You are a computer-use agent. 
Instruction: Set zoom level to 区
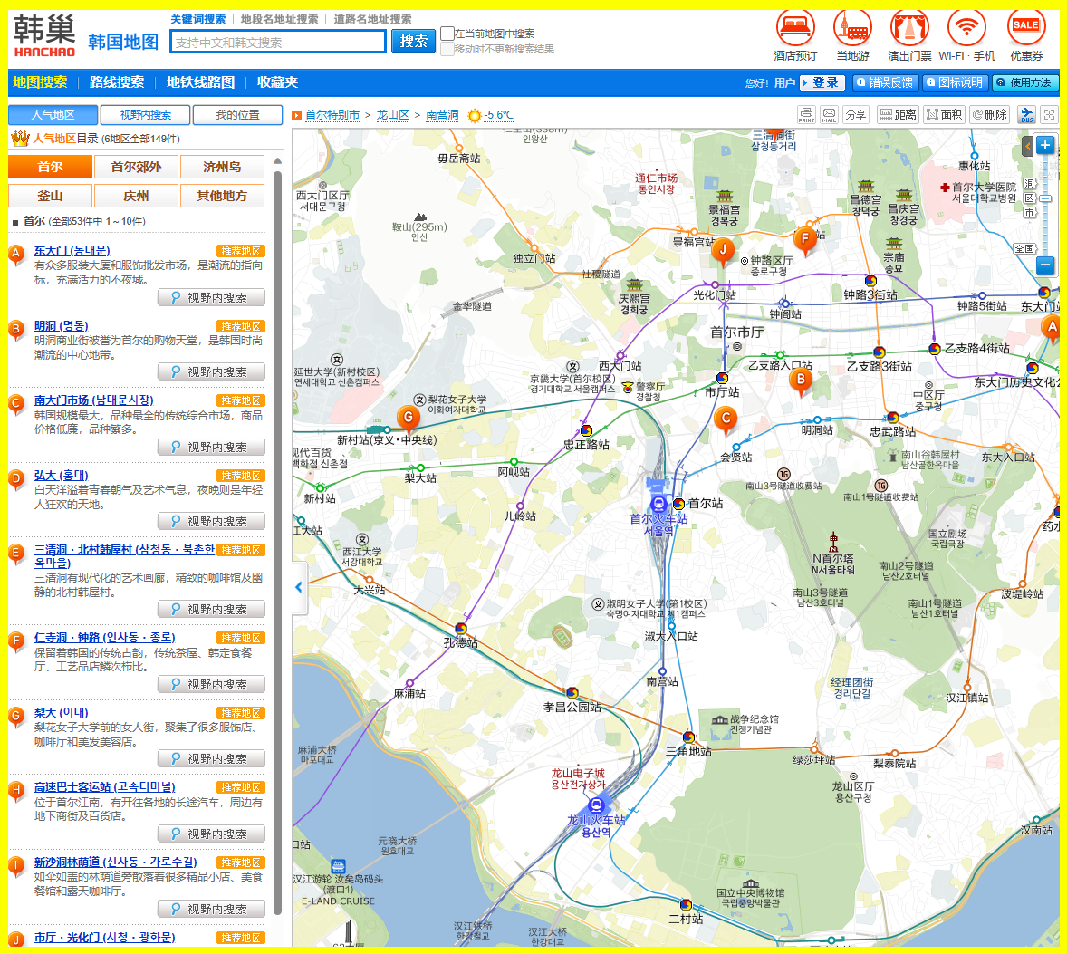click(x=1030, y=198)
